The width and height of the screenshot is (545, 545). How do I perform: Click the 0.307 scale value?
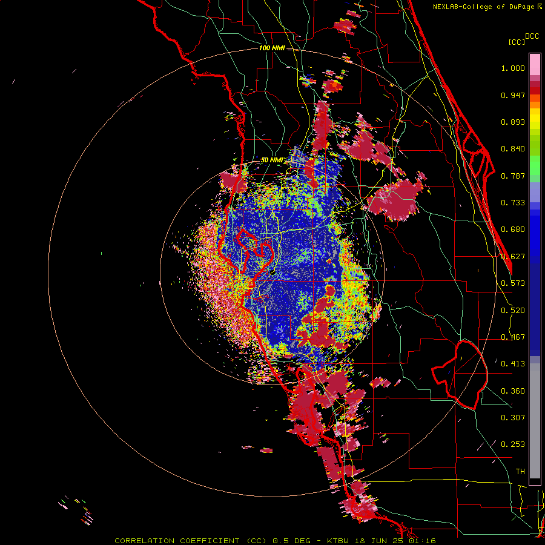513,418
